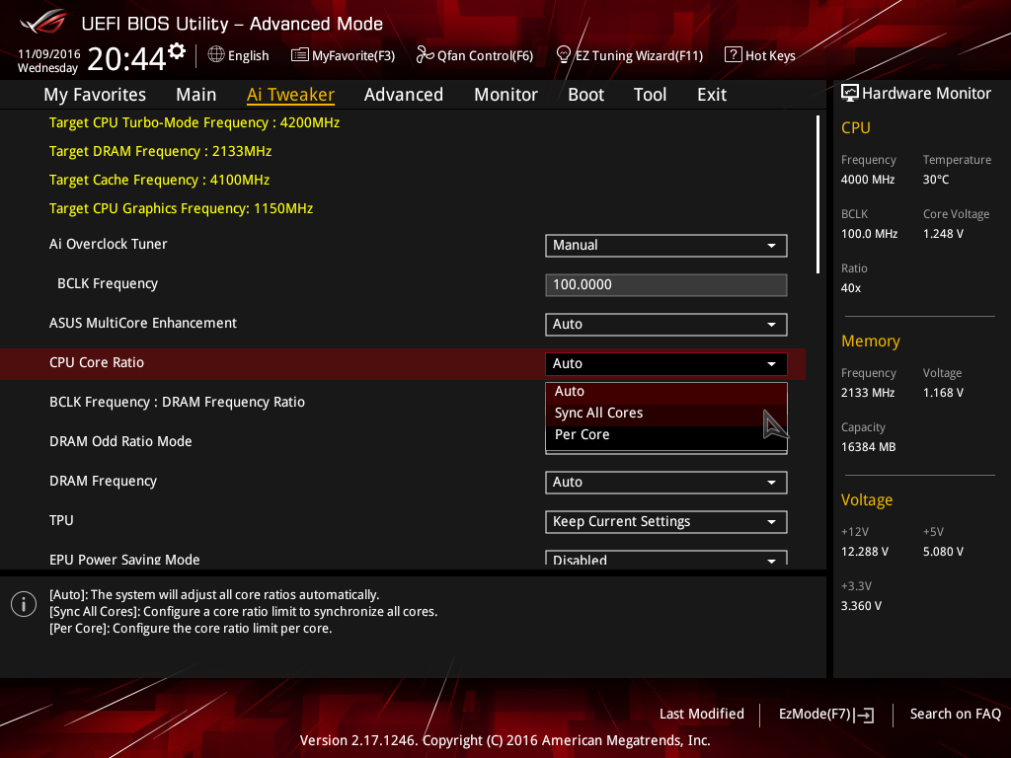Click the BCLK Frequency input field
The width and height of the screenshot is (1011, 758).
coord(666,285)
